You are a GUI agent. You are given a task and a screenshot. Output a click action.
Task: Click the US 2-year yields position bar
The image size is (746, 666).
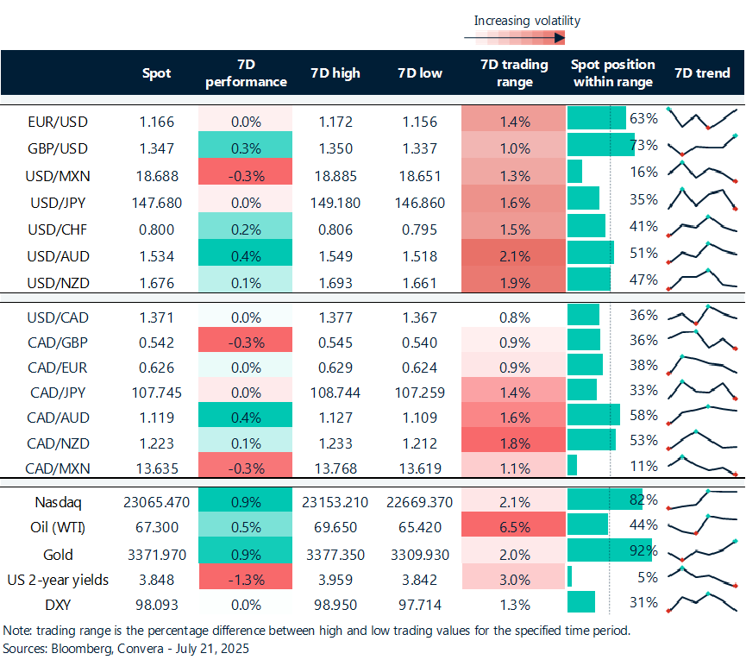tap(569, 576)
